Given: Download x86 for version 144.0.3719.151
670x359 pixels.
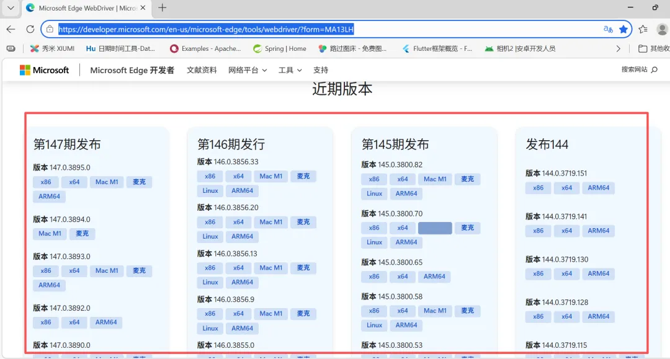Looking at the screenshot, I should [x=538, y=188].
